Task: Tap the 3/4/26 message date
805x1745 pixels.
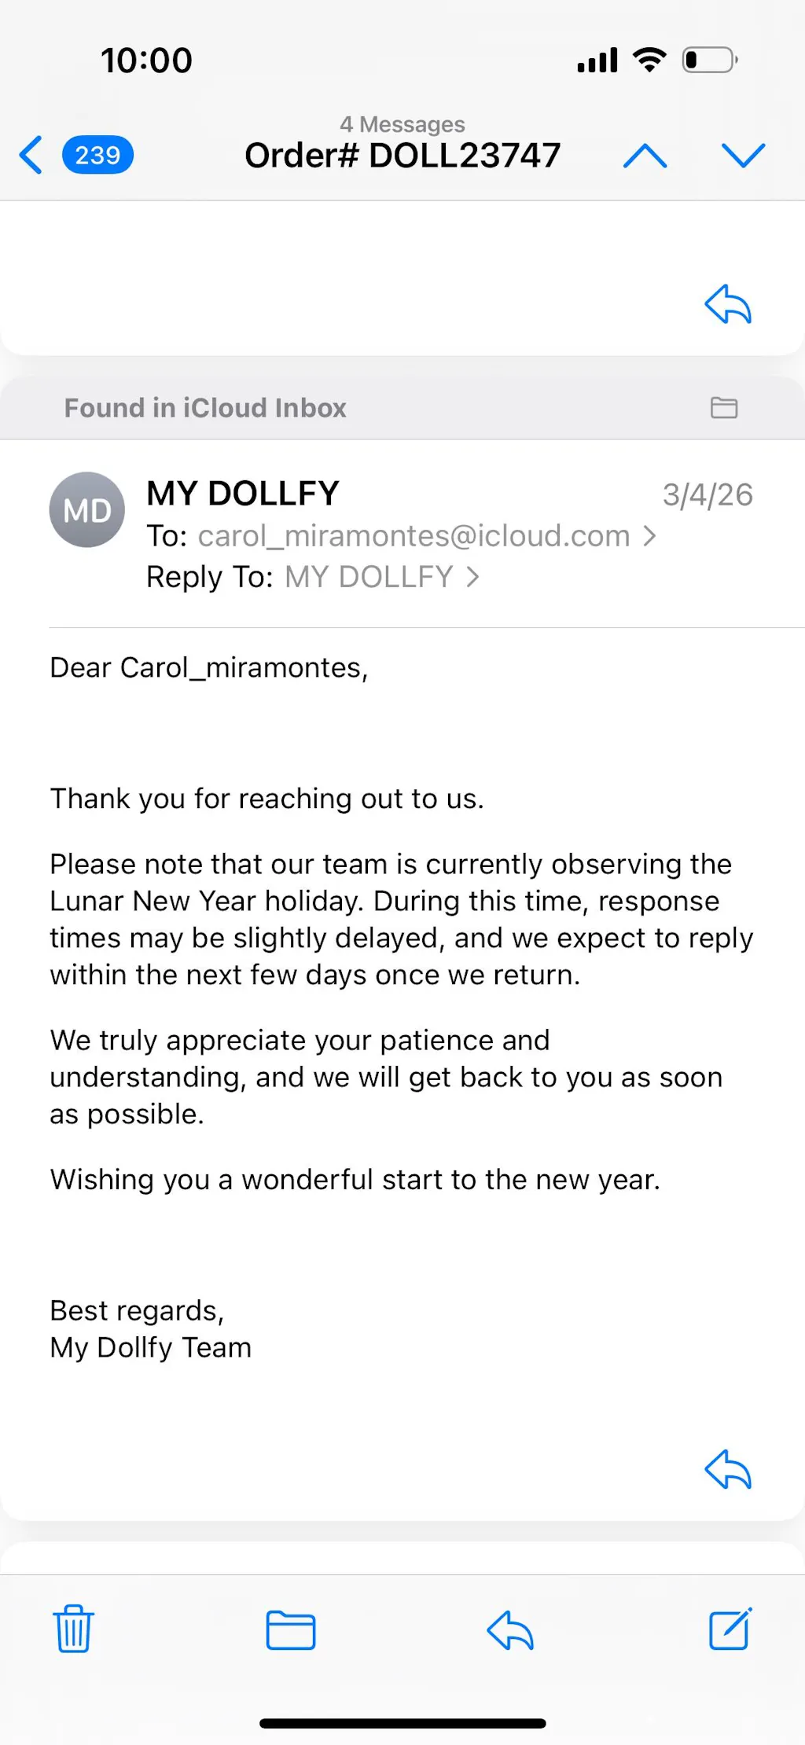Action: click(x=708, y=495)
